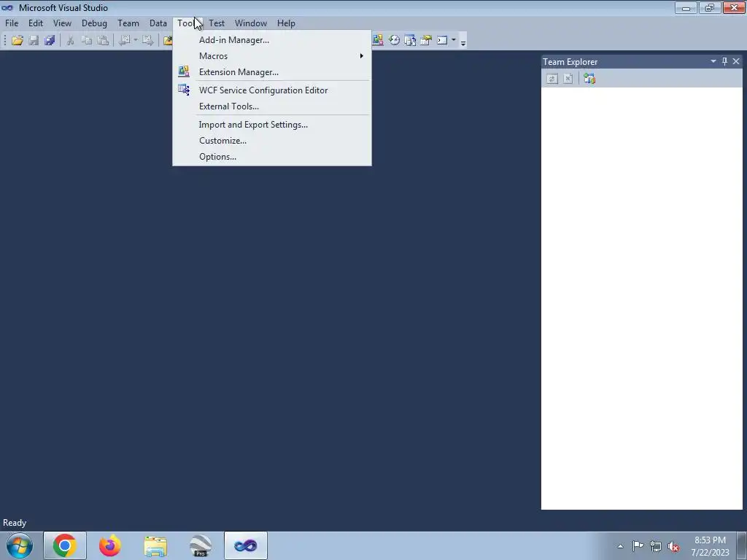Click the Navigate Forward toolbar icon
The image size is (747, 560).
(x=148, y=41)
